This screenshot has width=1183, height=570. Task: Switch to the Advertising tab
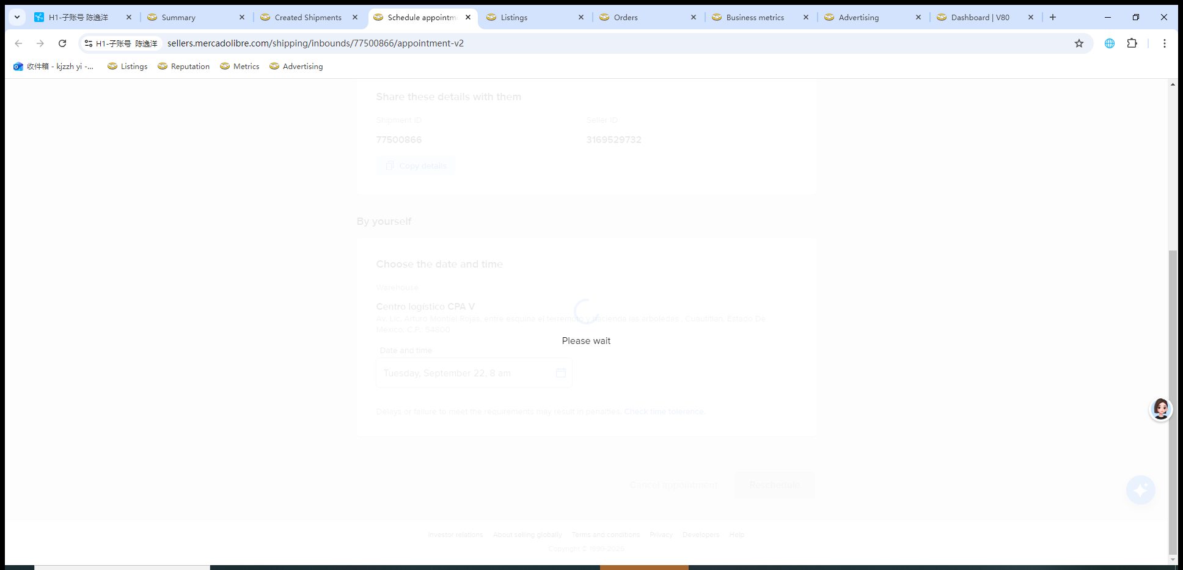tap(871, 17)
